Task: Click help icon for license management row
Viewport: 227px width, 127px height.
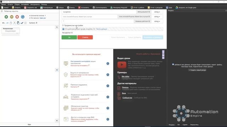Action: tap(108, 97)
